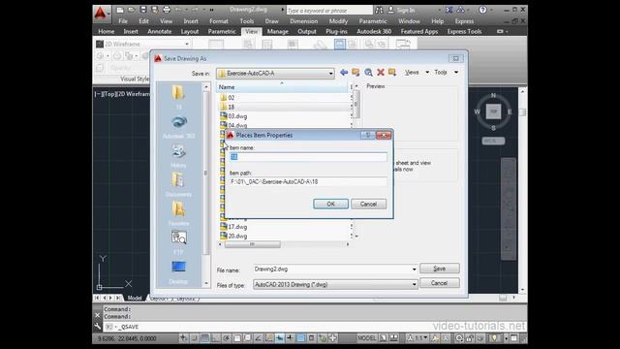Screen dimensions: 620x349
Task: Click the keyword search box
Action: point(329,11)
